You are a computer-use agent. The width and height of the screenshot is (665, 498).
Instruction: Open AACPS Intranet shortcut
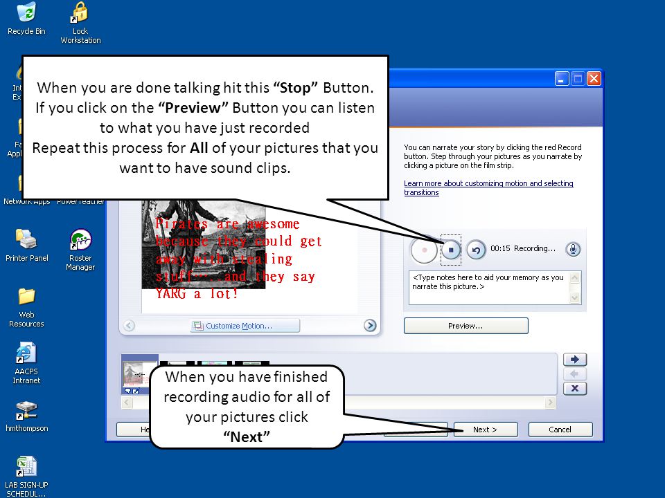click(26, 363)
